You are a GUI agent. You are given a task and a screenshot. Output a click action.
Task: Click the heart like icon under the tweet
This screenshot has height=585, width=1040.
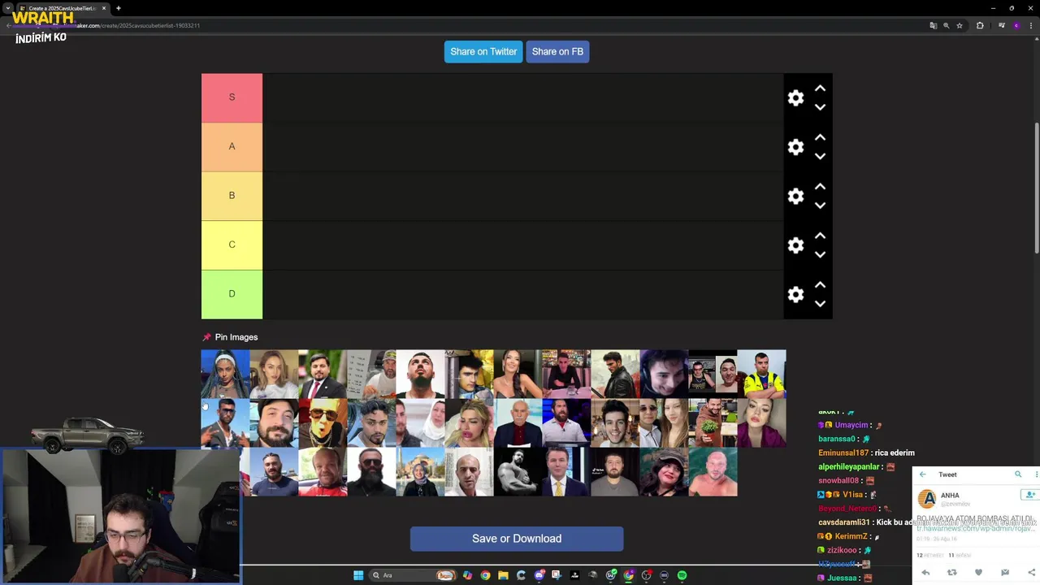pos(978,573)
